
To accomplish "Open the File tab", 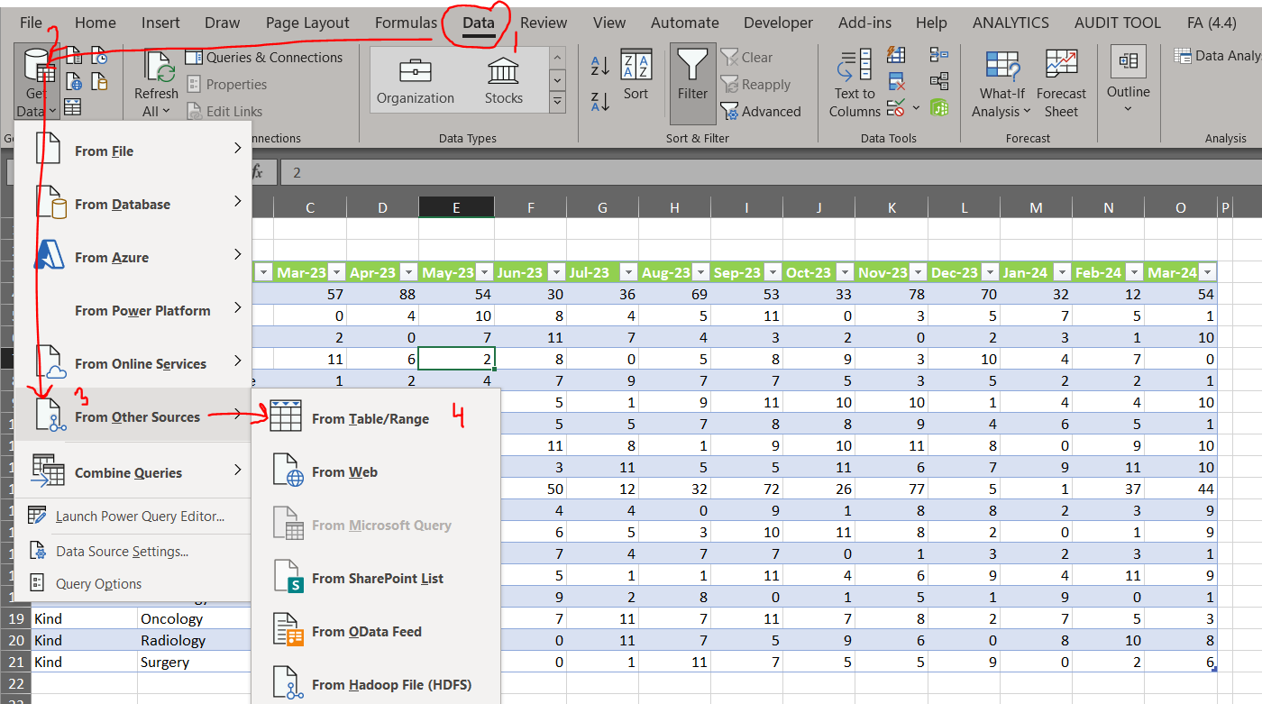I will pyautogui.click(x=31, y=23).
